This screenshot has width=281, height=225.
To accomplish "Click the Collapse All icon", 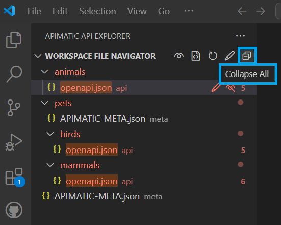I will 247,56.
